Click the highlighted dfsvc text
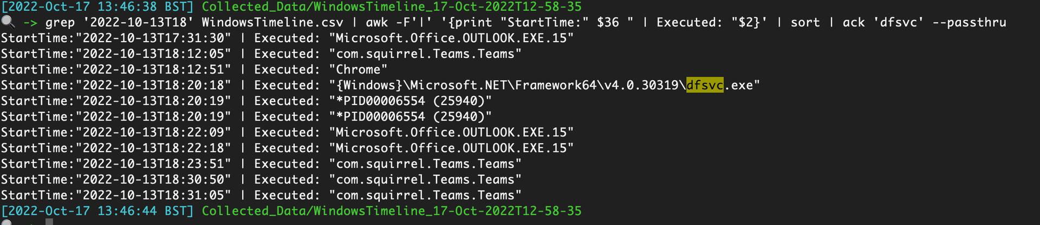 704,85
